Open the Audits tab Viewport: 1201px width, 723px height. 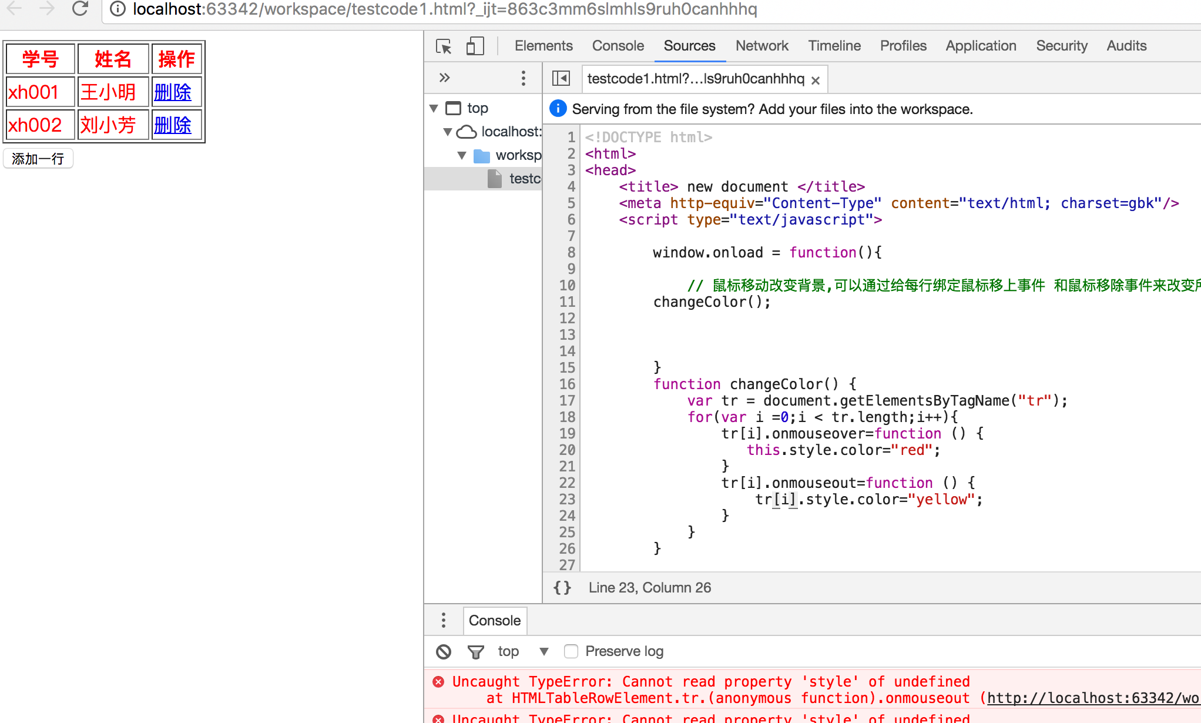1126,46
